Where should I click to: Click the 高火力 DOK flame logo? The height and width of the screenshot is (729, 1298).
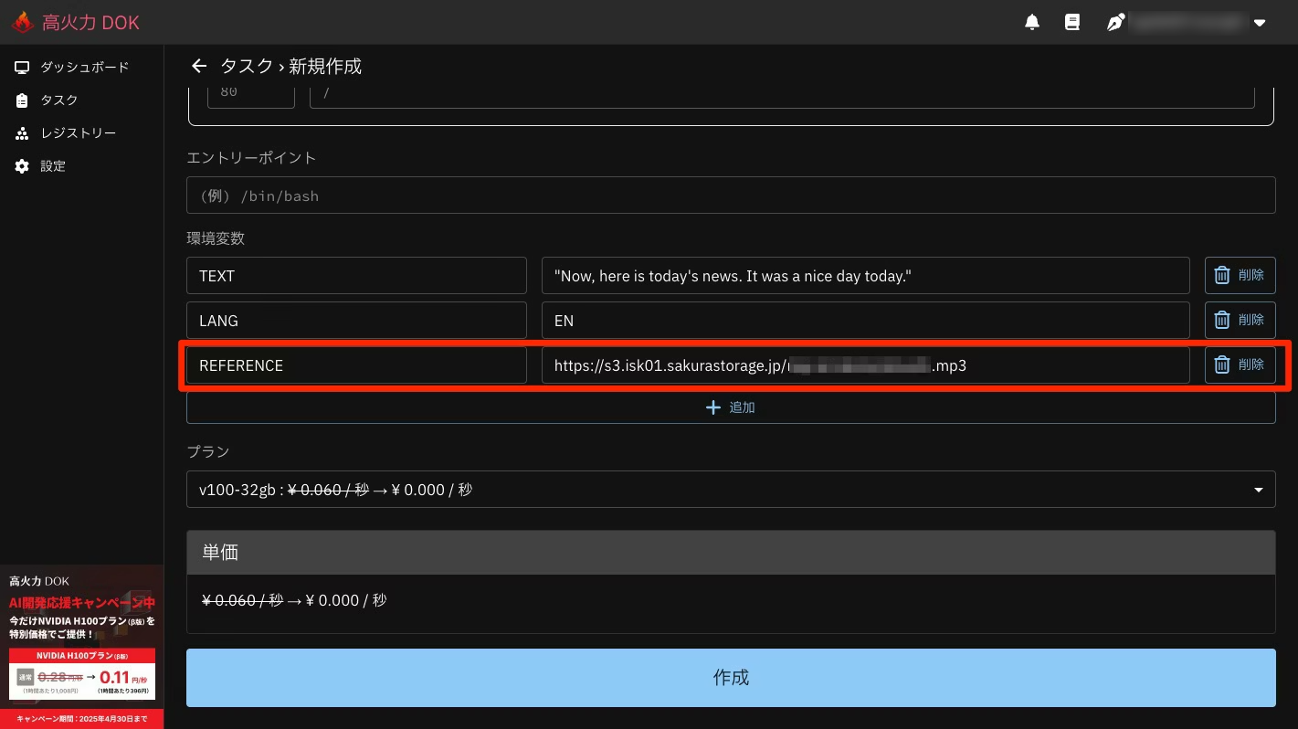[x=23, y=23]
